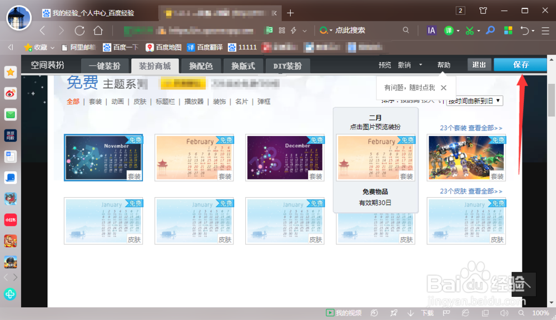Open the sort order 按时间由新到旧 dropdown
This screenshot has width=556, height=320.
474,101
